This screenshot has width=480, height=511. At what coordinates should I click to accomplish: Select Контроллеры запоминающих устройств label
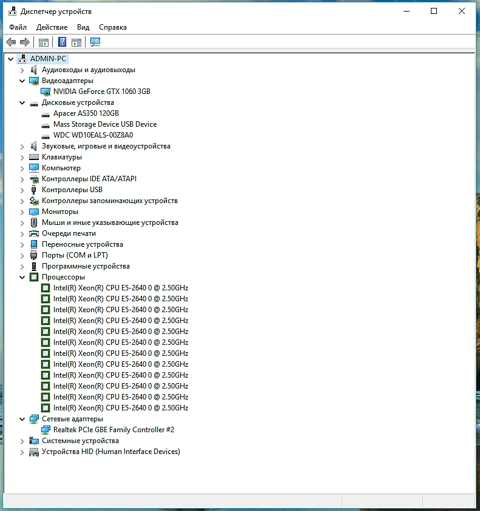point(110,201)
